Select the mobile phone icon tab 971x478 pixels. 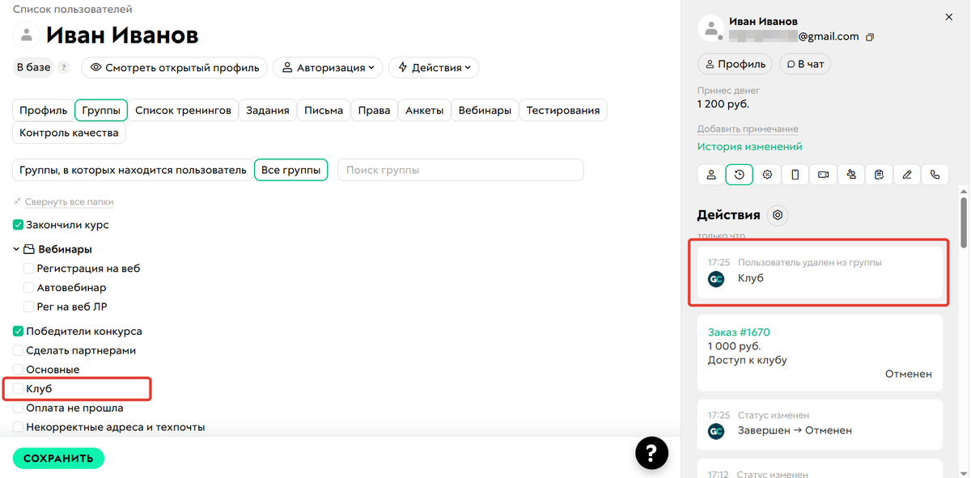point(795,175)
